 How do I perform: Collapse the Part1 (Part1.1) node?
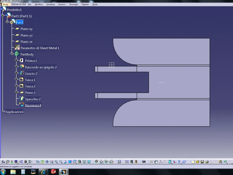(2, 15)
